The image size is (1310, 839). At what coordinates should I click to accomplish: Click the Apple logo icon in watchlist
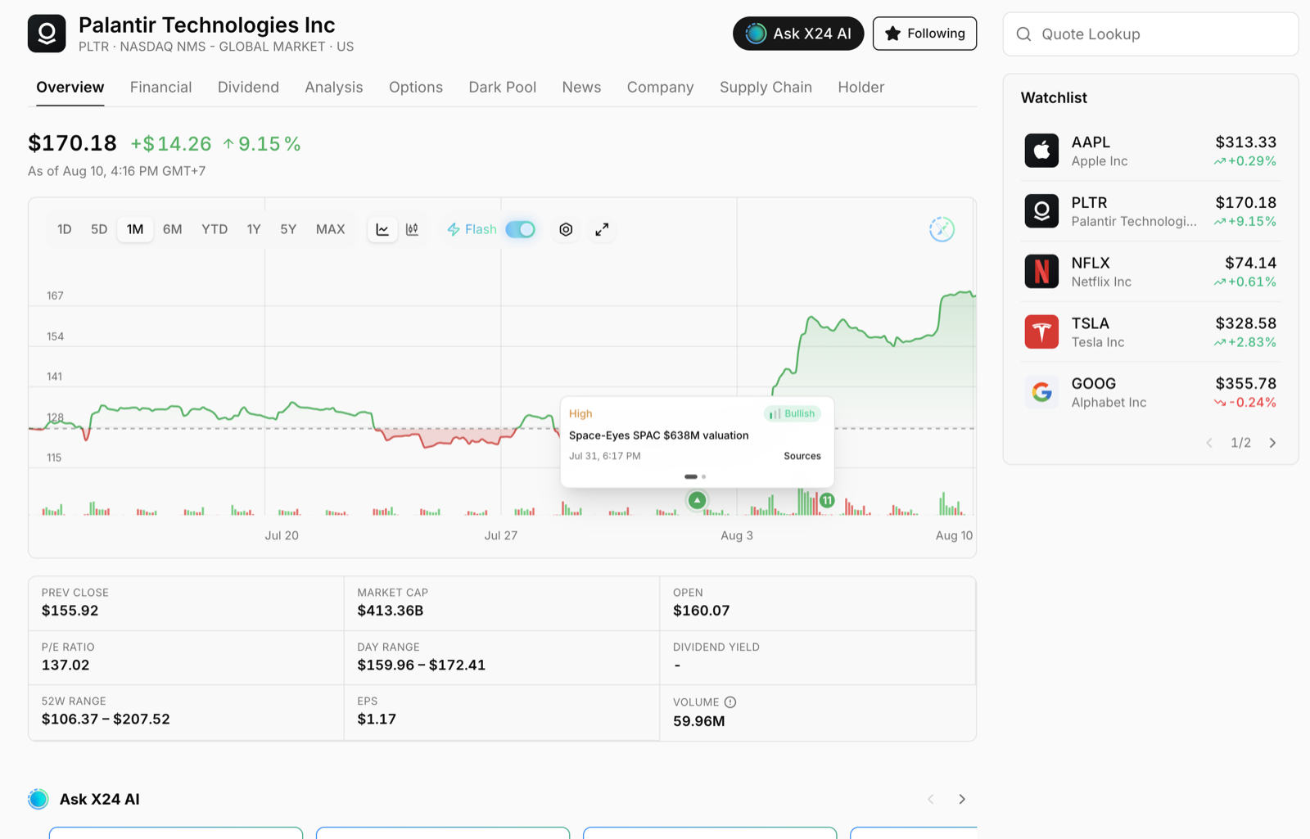coord(1041,151)
